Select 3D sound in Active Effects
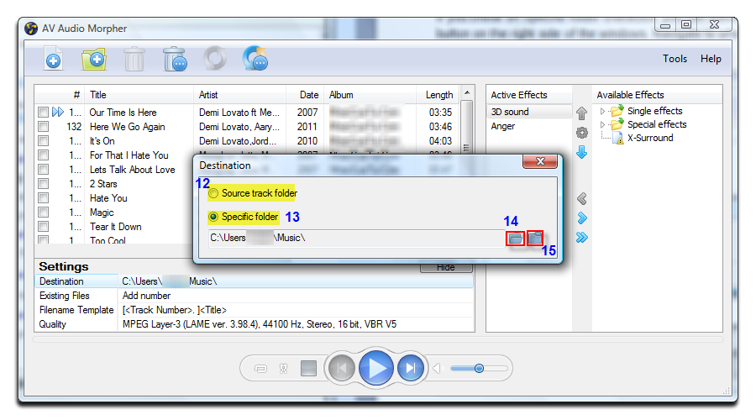This screenshot has height=420, width=756. click(x=529, y=112)
